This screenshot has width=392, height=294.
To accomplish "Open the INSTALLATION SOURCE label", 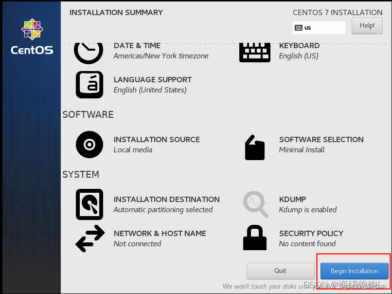I will (157, 139).
